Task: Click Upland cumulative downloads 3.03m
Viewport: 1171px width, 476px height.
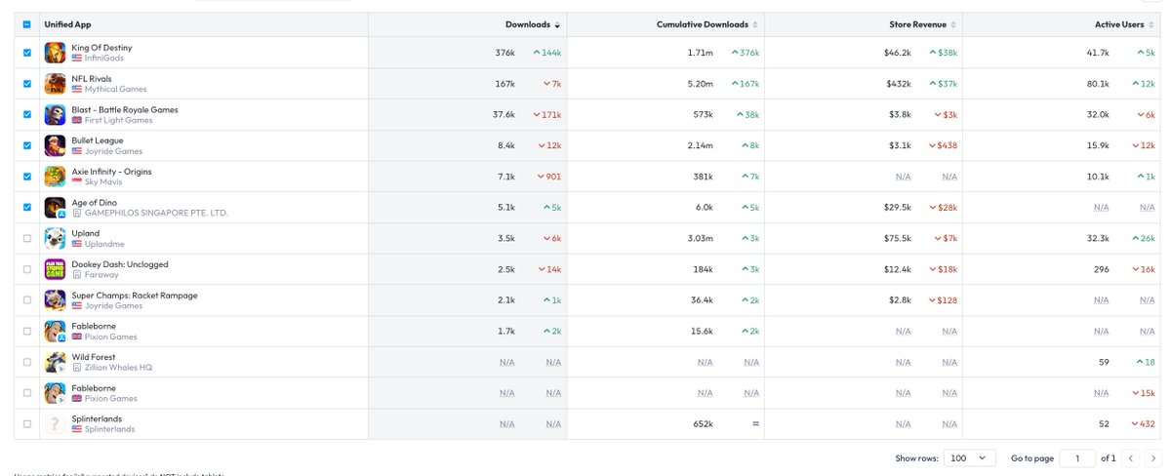Action: 701,239
